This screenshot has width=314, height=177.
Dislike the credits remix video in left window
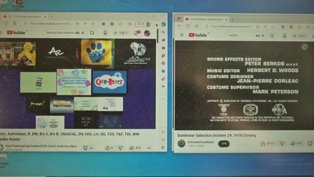[120, 148]
